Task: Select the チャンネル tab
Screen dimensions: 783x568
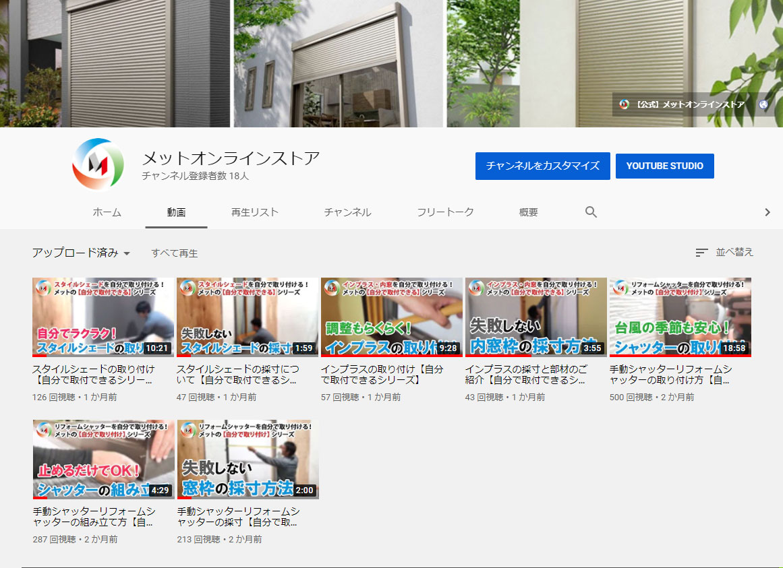Action: click(347, 212)
